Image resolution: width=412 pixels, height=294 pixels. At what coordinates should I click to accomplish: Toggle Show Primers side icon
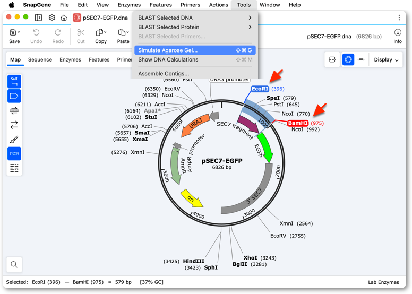click(x=14, y=110)
